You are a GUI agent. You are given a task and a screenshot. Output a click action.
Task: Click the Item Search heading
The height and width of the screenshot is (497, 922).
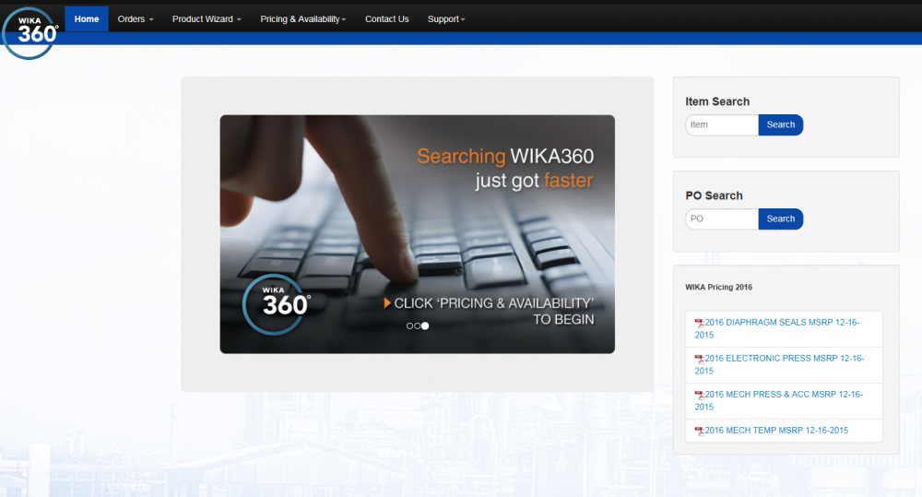coord(717,101)
